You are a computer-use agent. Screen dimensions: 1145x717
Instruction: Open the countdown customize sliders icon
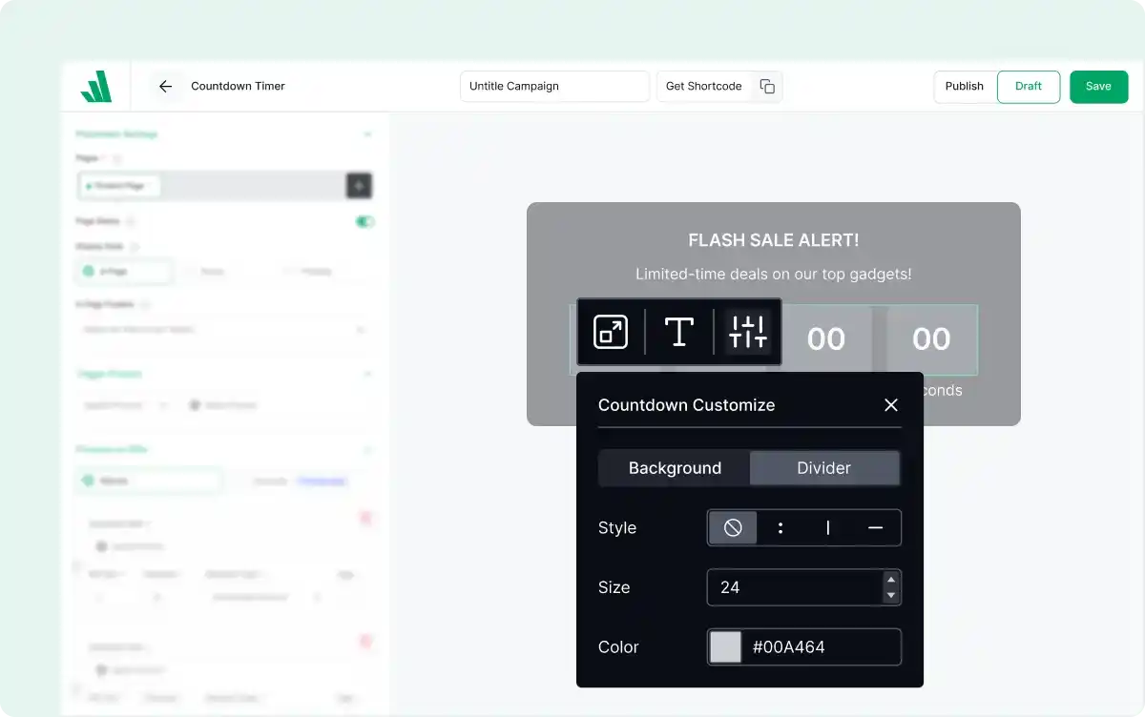coord(748,332)
